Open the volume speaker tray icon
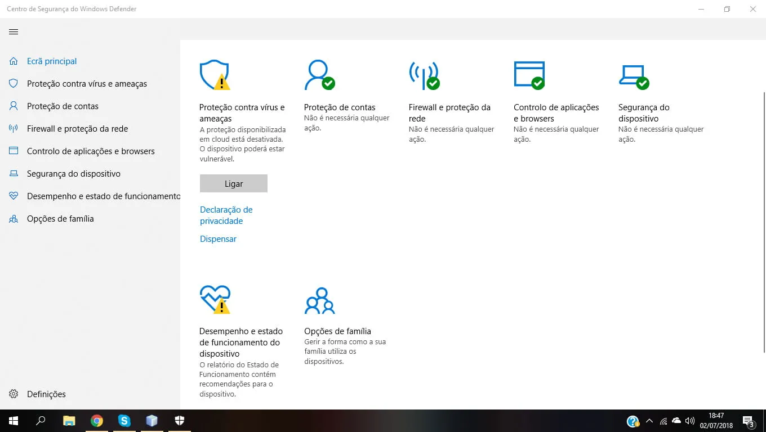766x432 pixels. coord(690,421)
